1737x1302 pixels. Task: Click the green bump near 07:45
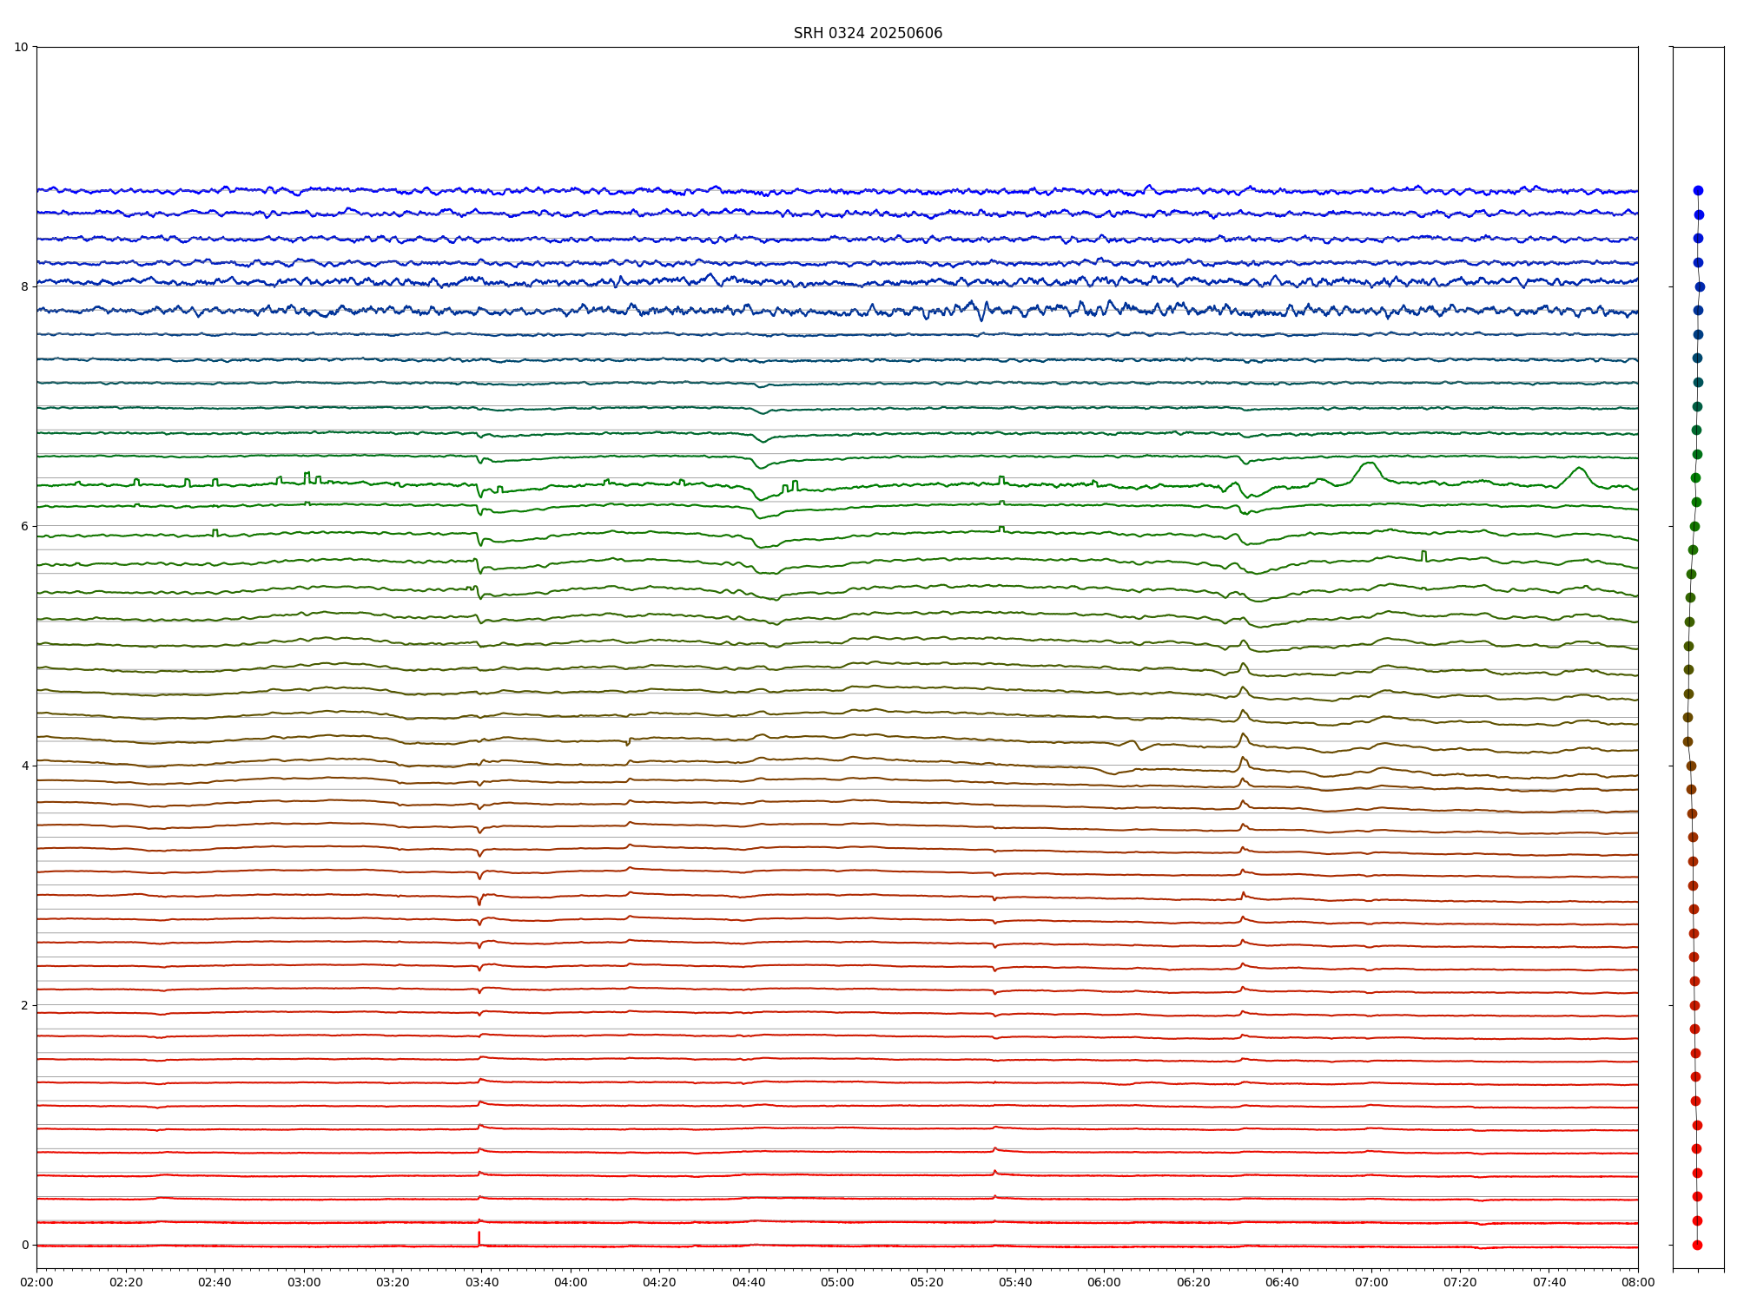[1579, 470]
